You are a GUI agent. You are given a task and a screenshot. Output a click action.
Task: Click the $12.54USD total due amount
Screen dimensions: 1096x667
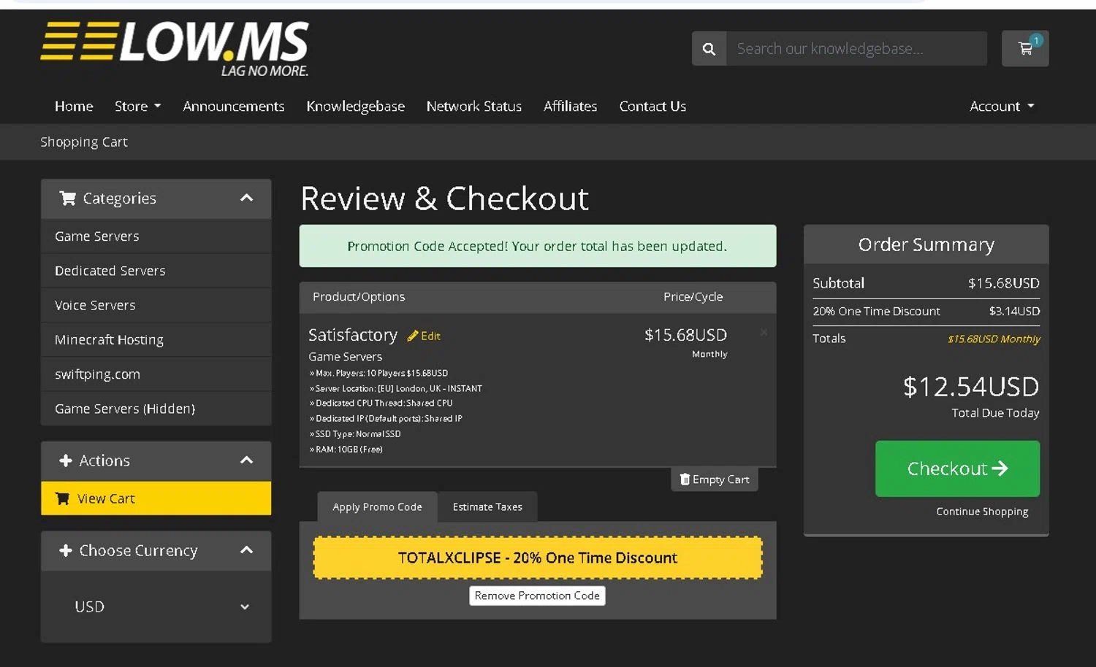coord(971,387)
